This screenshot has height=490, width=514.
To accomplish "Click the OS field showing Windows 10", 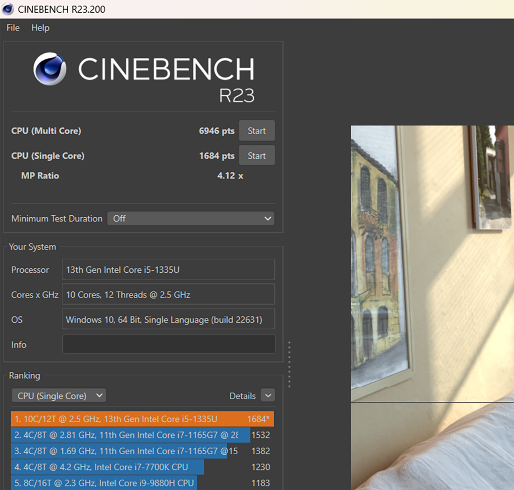I will pyautogui.click(x=169, y=319).
